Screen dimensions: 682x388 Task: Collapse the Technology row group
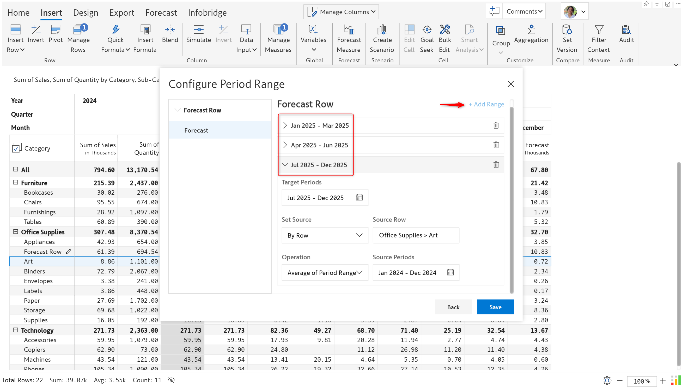pos(15,330)
